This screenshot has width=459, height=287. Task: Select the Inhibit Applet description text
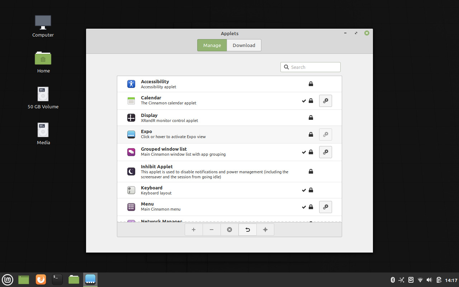[214, 174]
